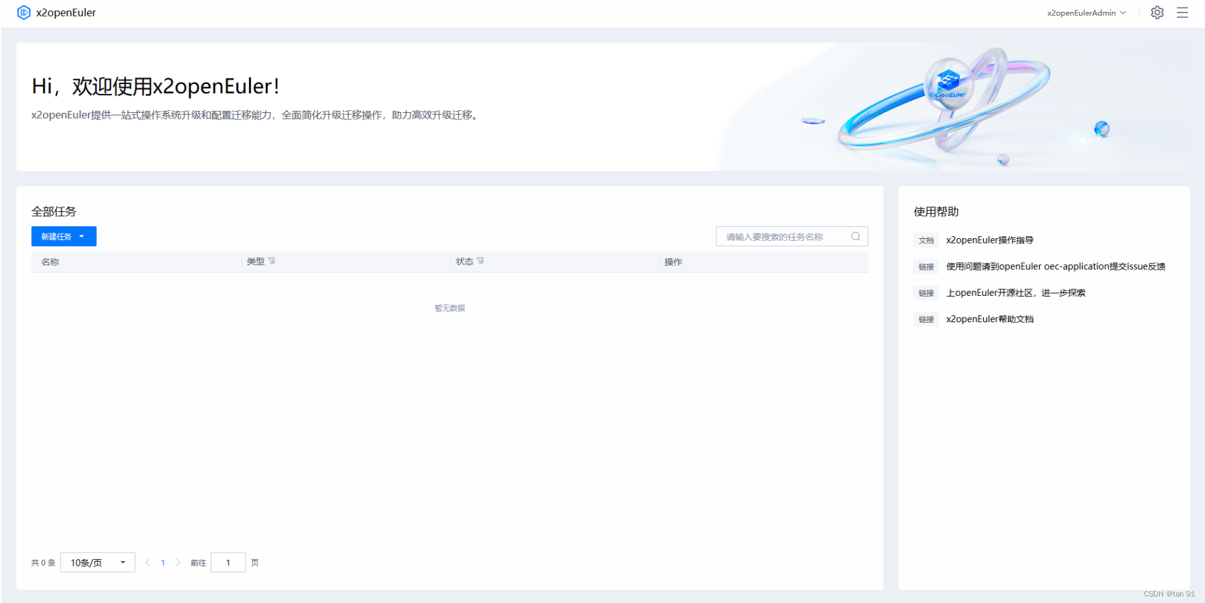Select page 1 in pagination

pyautogui.click(x=163, y=562)
